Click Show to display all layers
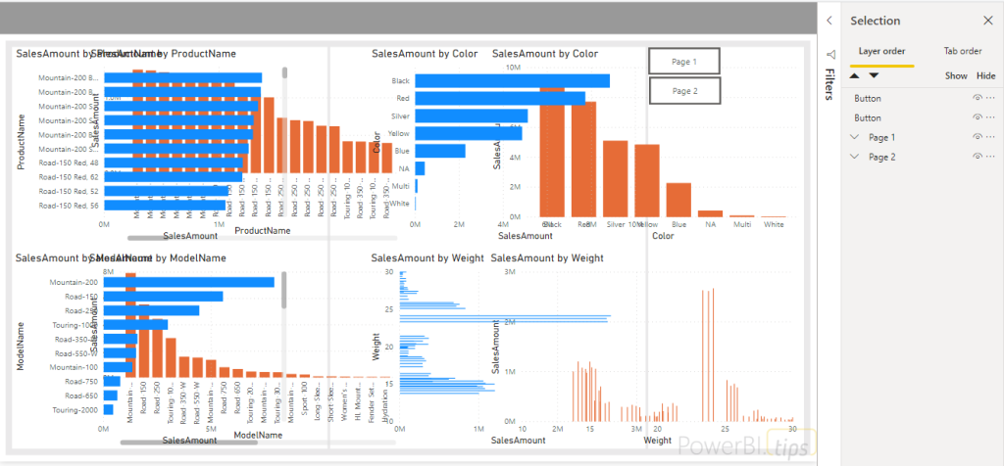This screenshot has height=466, width=1004. click(955, 75)
